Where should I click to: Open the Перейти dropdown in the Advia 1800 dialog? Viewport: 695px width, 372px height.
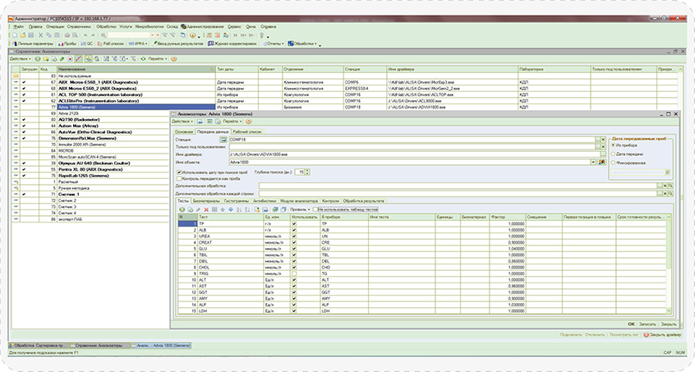pyautogui.click(x=232, y=122)
